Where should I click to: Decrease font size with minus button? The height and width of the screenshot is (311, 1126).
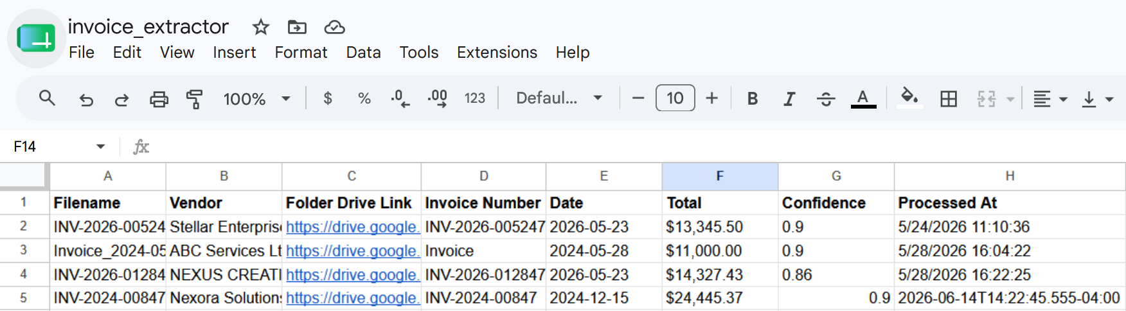638,98
